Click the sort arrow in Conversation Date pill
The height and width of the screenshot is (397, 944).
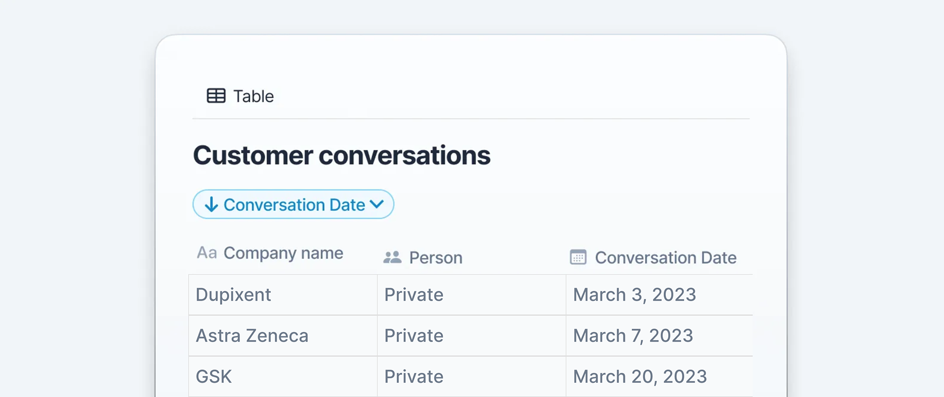[211, 204]
